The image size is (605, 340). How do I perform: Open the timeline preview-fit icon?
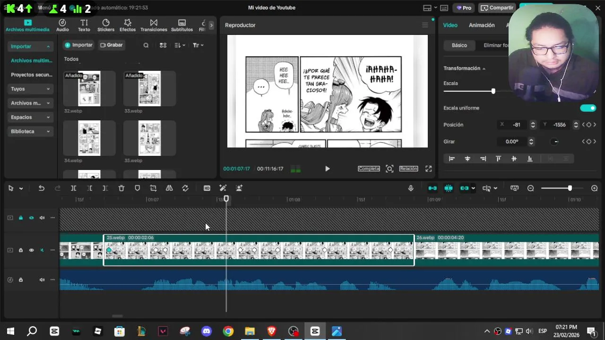(x=515, y=188)
